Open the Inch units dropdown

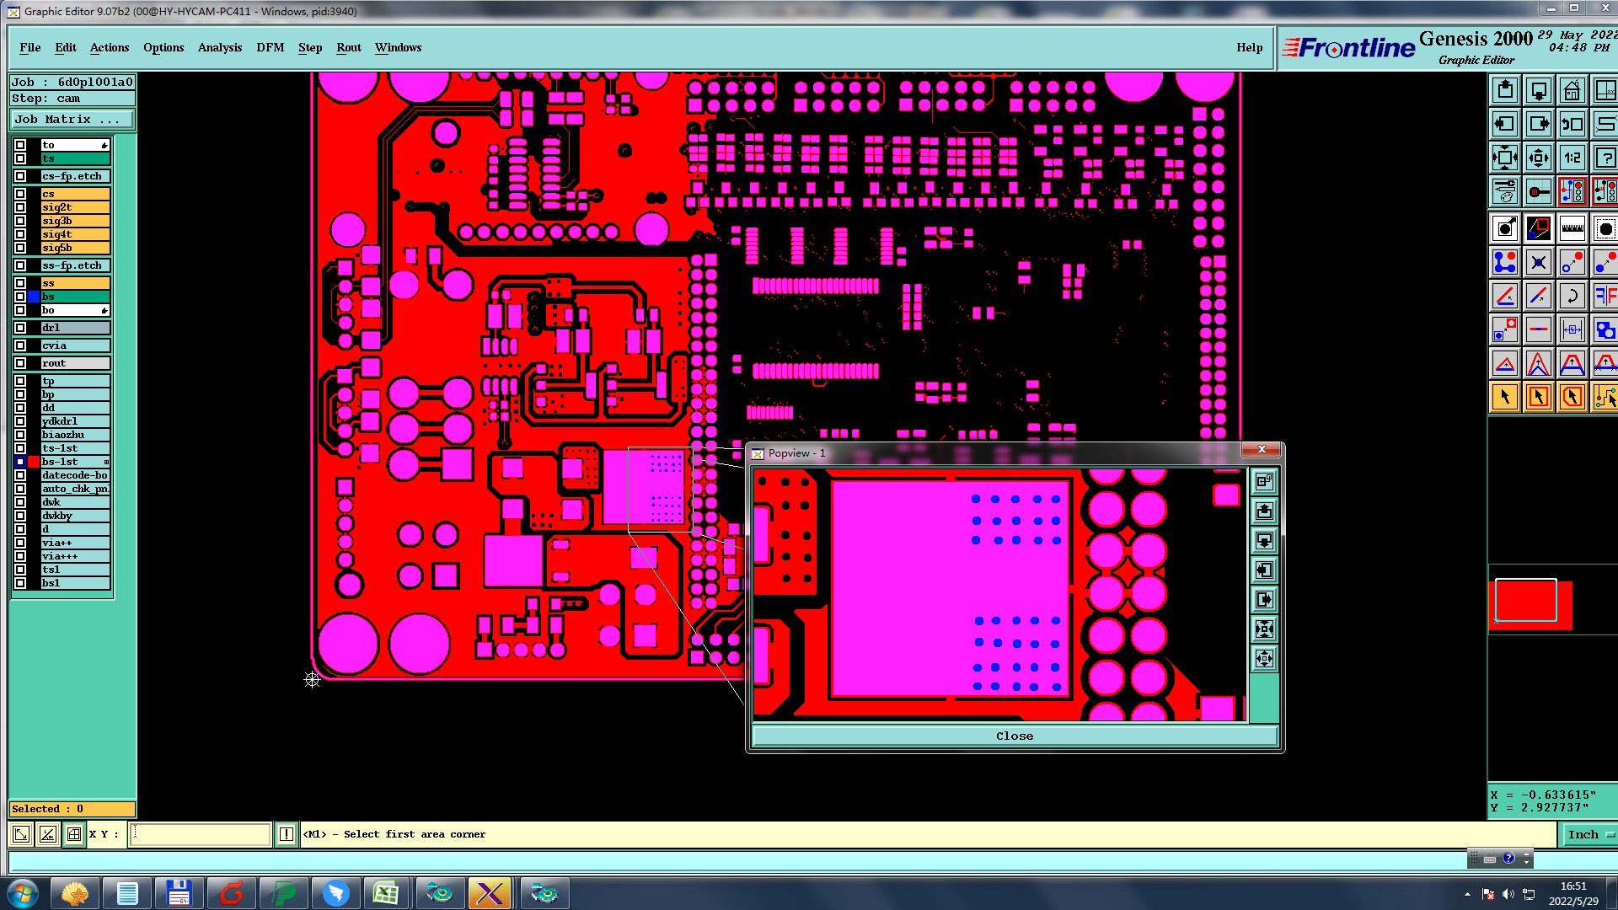pos(1589,834)
